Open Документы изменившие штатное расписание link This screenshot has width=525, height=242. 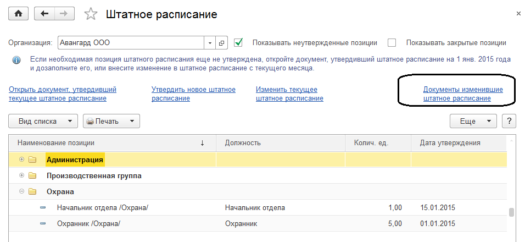pos(462,94)
